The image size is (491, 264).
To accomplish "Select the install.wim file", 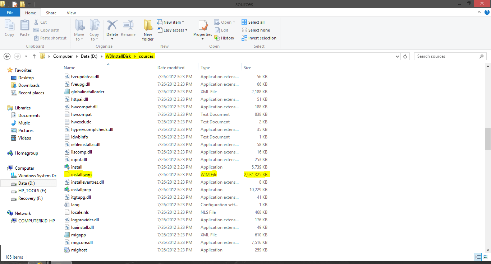I will [82, 175].
